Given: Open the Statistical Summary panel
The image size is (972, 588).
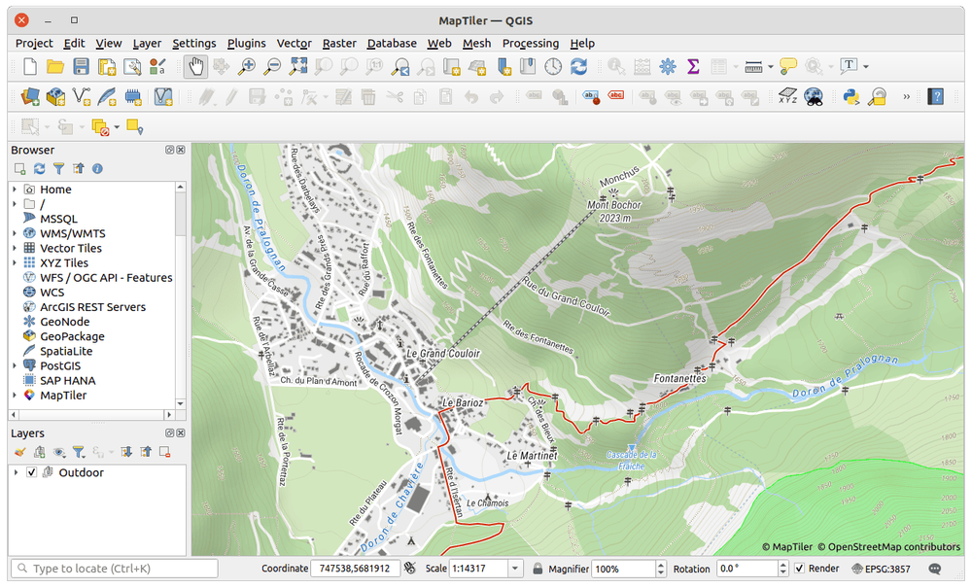Looking at the screenshot, I should coord(694,66).
